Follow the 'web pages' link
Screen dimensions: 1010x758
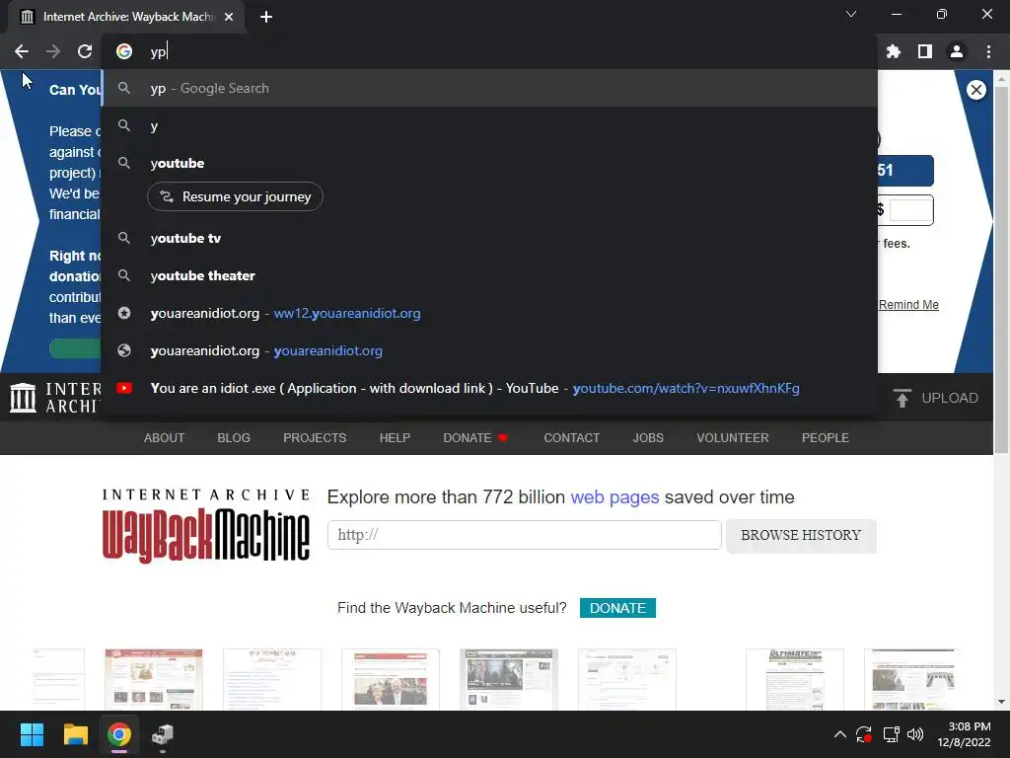(x=614, y=497)
